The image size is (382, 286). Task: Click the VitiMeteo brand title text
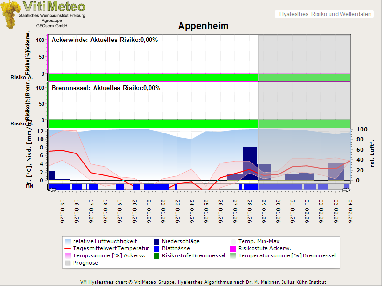[x=54, y=7]
